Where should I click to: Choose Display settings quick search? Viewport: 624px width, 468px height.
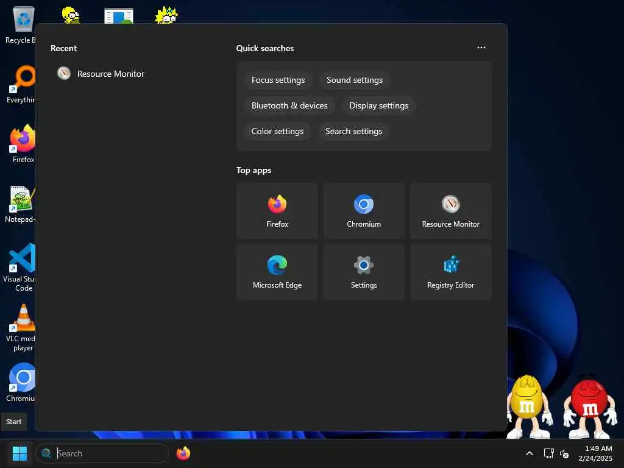pos(379,105)
